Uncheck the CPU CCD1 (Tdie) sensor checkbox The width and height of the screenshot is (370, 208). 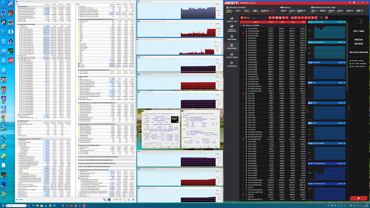pos(243,33)
